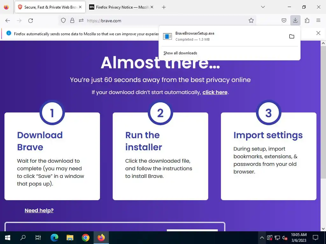326x244 pixels.
Task: Open the Windows Start menu
Action: coord(8,238)
